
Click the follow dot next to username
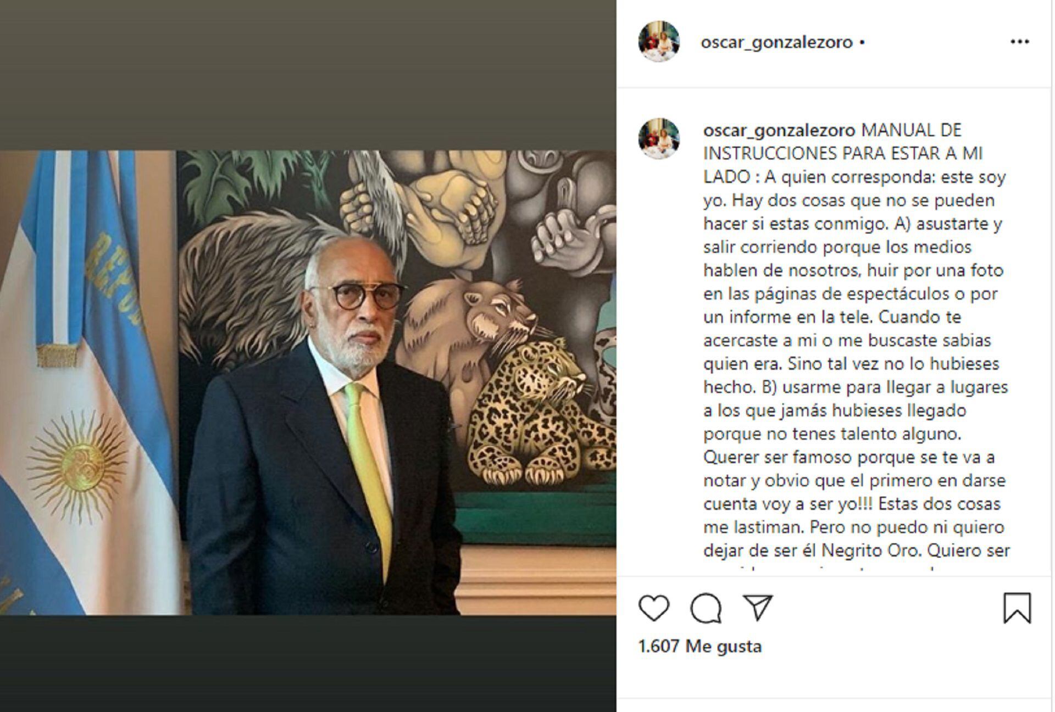click(862, 42)
